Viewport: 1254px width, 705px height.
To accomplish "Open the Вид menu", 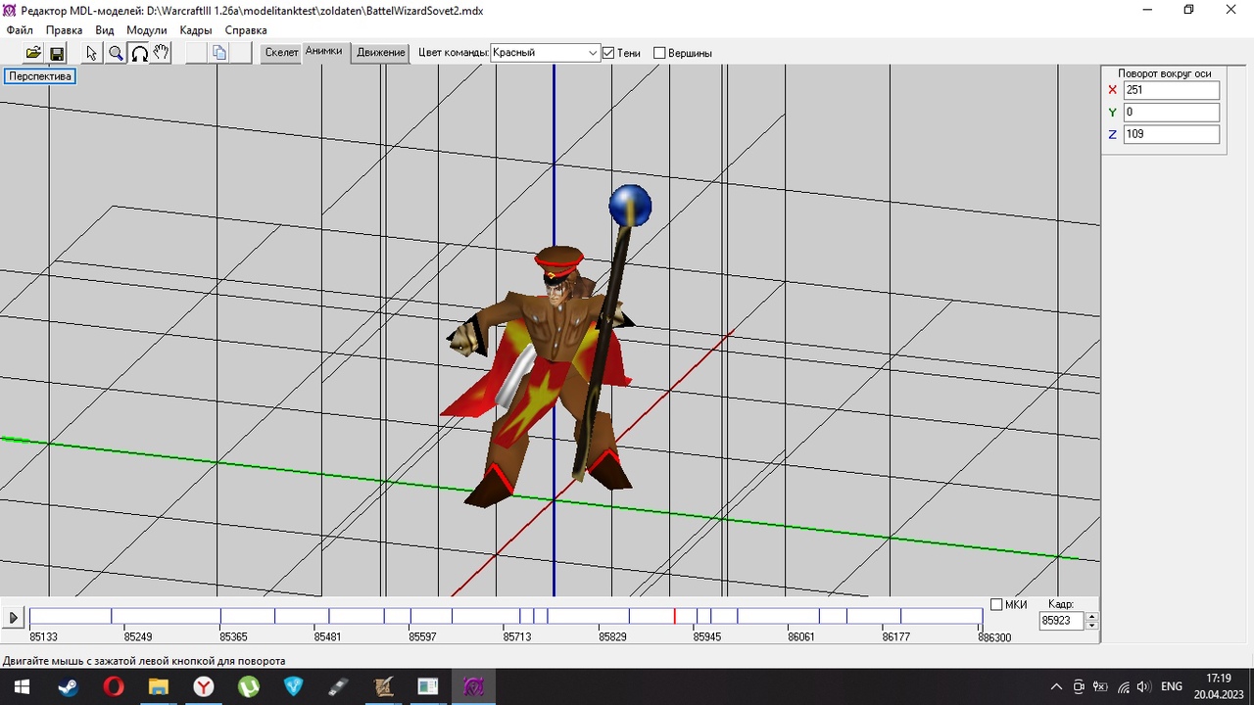I will [105, 30].
